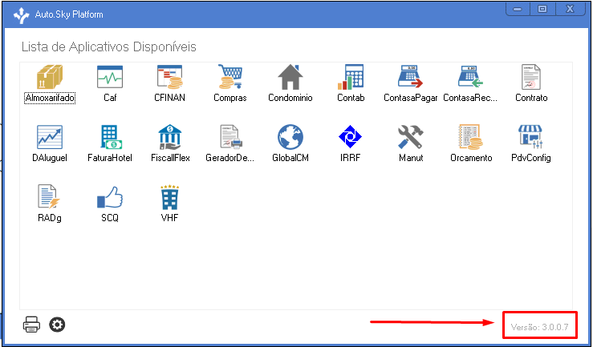The image size is (593, 347).
Task: Open the Condominio house icon
Action: [290, 77]
